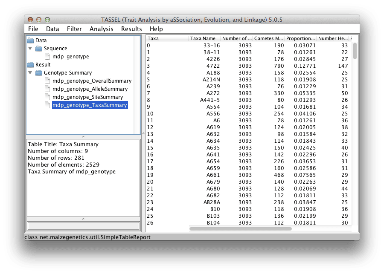Click taxa name cell B10
Viewport: 384px width, 274px height.
(215, 209)
